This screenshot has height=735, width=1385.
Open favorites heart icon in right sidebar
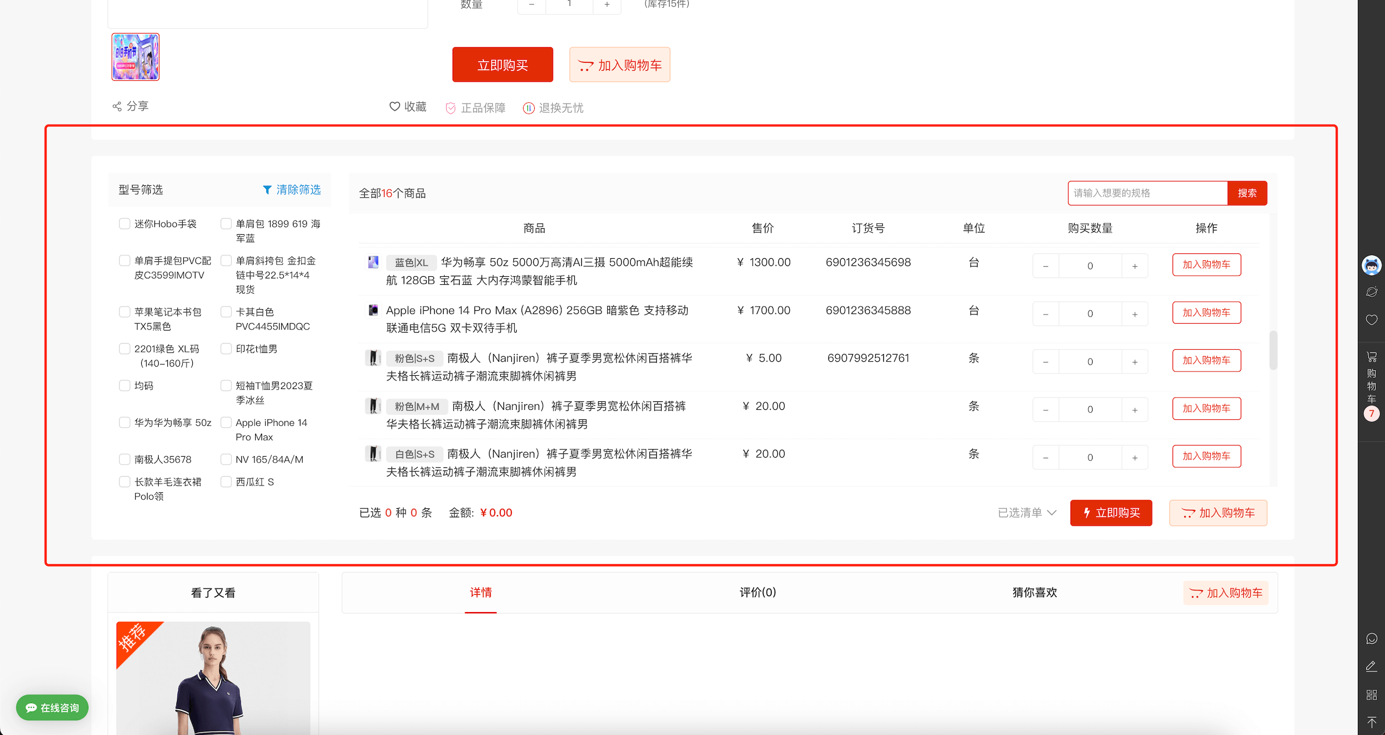1372,320
